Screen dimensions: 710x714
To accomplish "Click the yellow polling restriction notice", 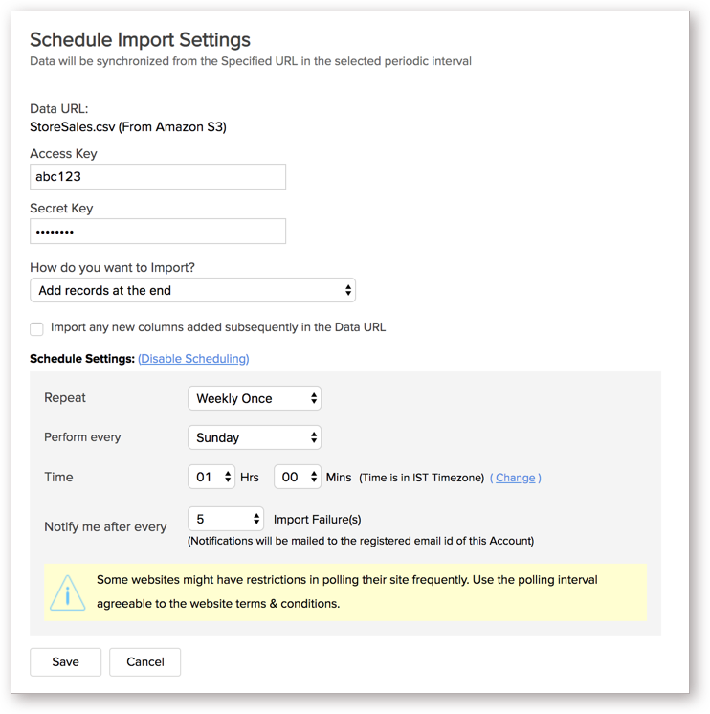I will click(345, 591).
